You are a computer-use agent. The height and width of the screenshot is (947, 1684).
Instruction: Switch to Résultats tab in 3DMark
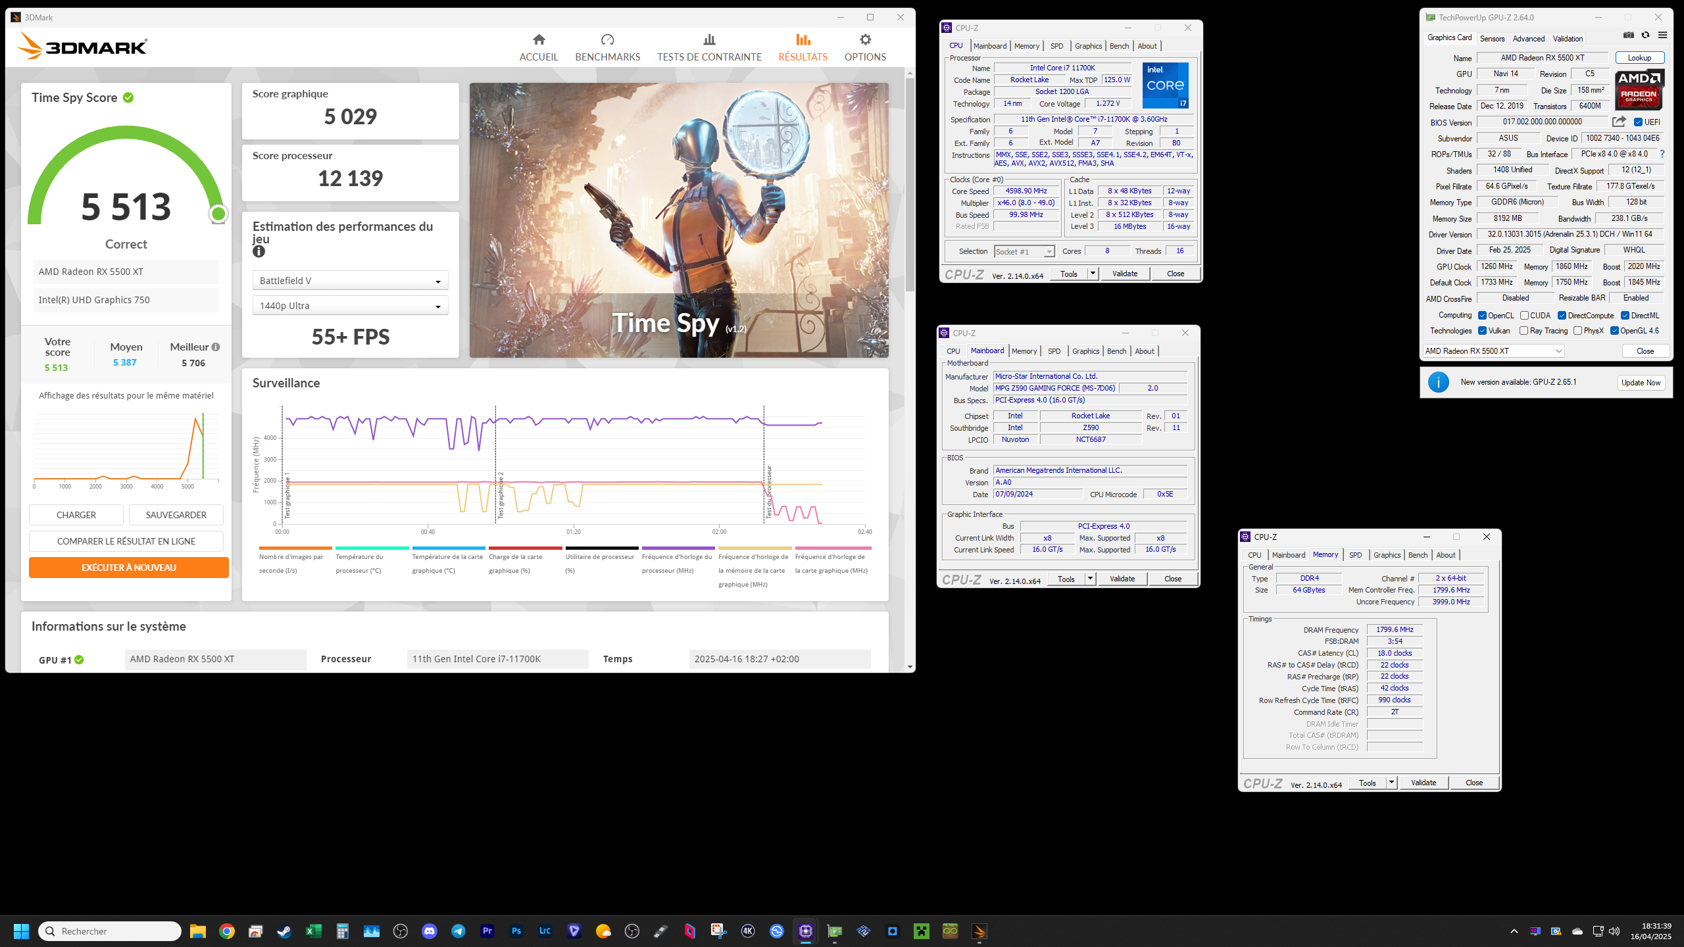(803, 48)
